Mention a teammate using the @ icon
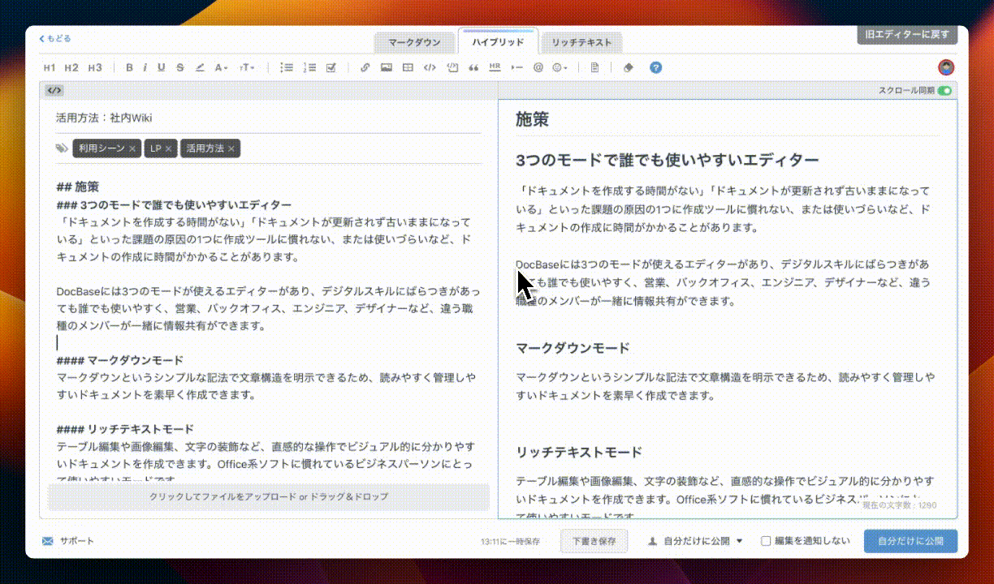The height and width of the screenshot is (584, 994). click(537, 67)
